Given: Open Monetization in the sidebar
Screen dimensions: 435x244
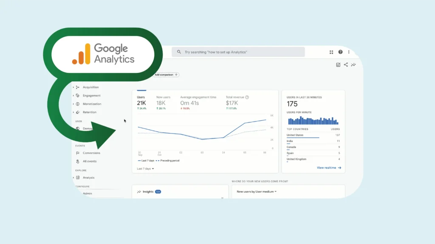Looking at the screenshot, I should click(92, 104).
